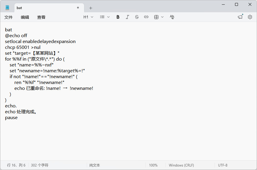The width and height of the screenshot is (257, 170).
Task: Apply italic formatting
Action: [x=127, y=17]
